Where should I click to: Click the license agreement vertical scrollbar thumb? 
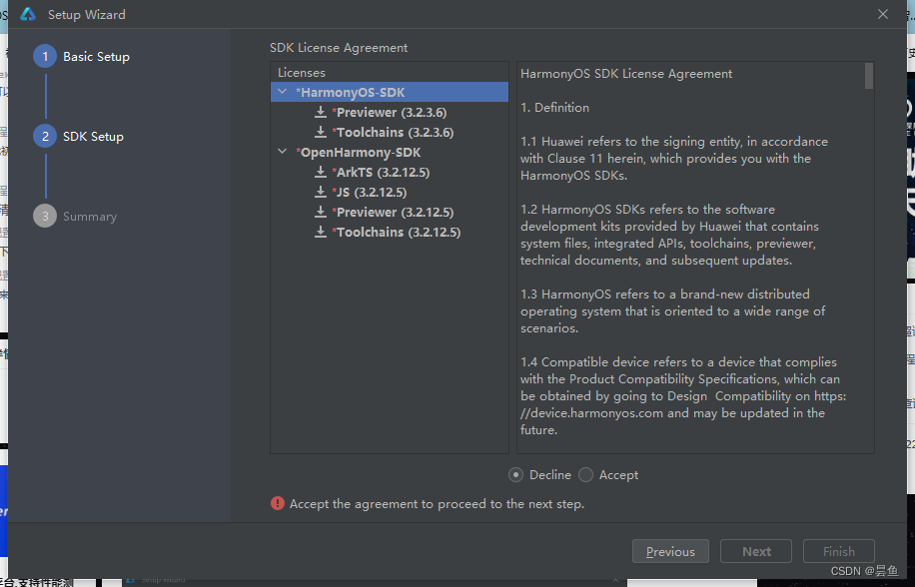869,76
